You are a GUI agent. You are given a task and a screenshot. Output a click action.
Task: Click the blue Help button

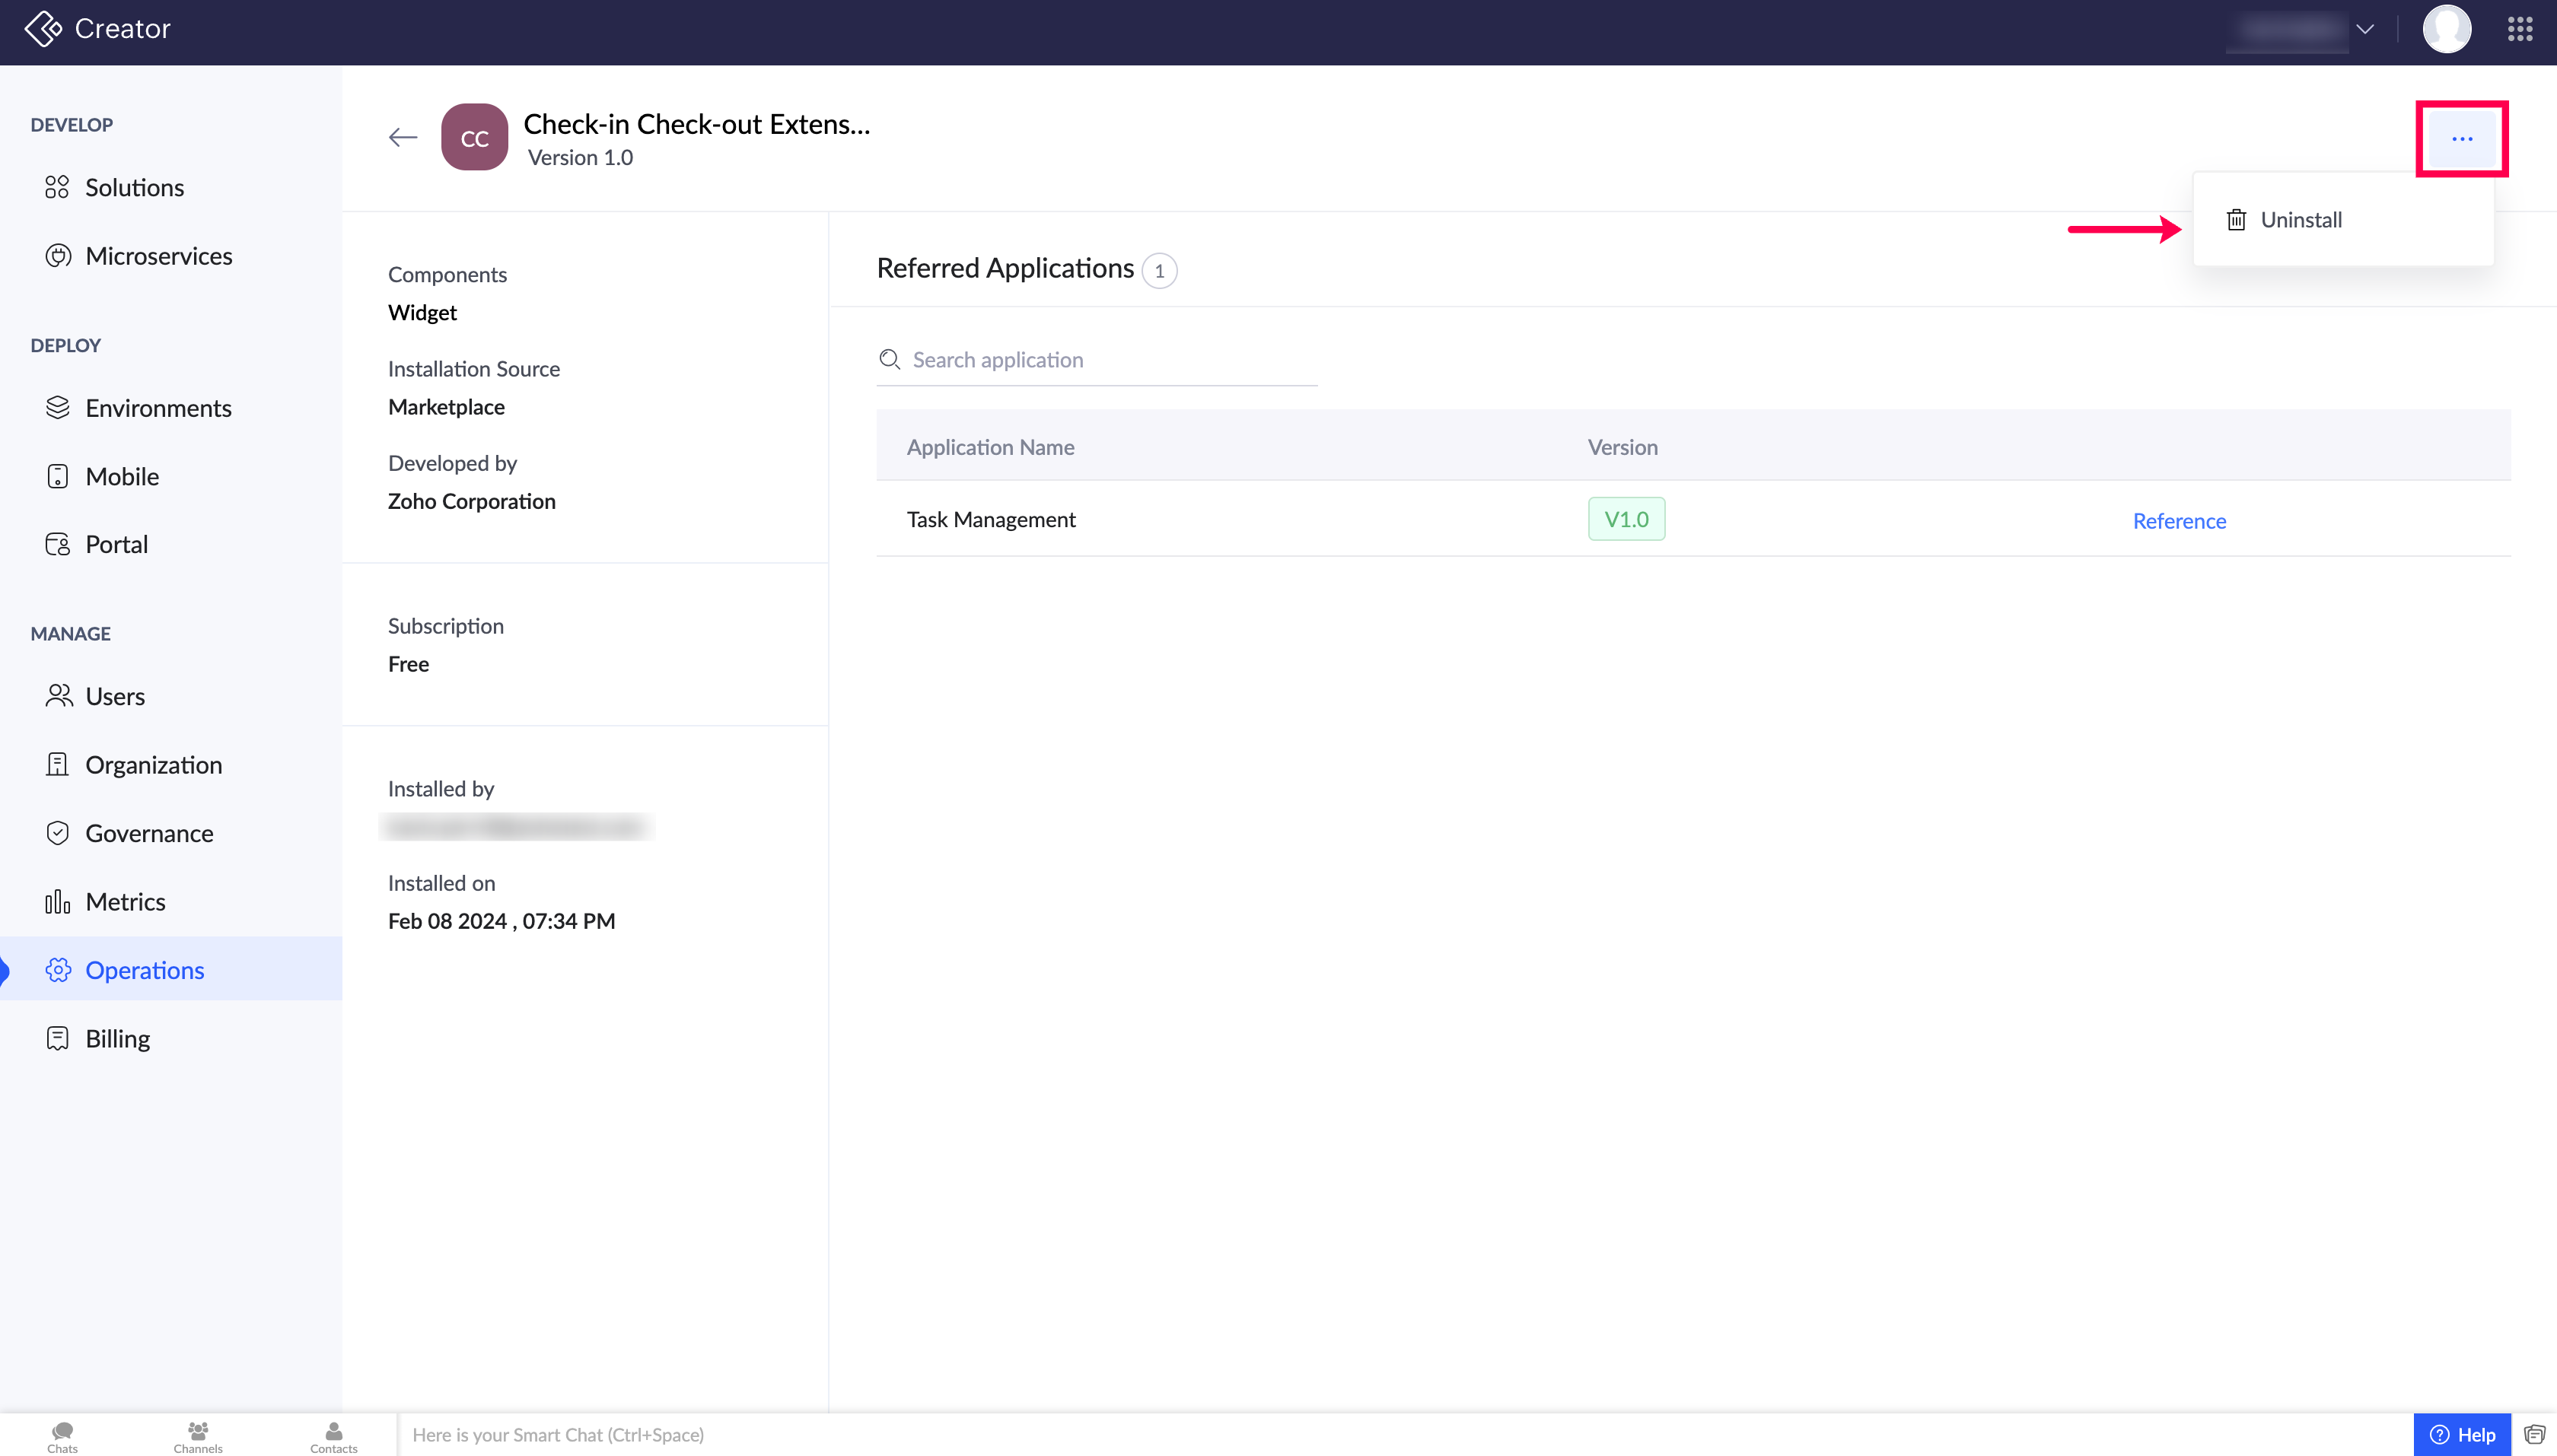(2462, 1434)
